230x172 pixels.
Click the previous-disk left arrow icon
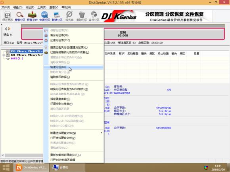(x=6, y=29)
